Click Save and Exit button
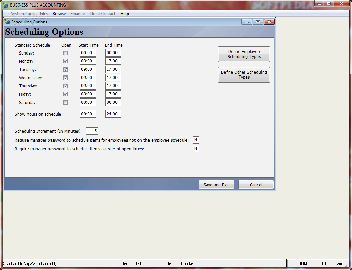The height and width of the screenshot is (270, 352). 217,185
